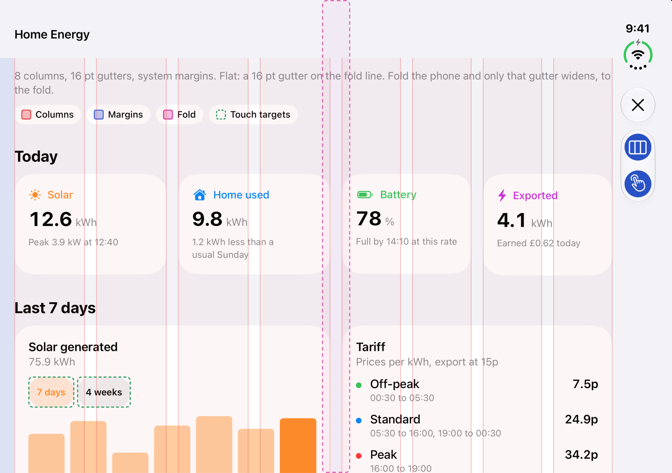Click the blue Standard tariff dot

(359, 420)
